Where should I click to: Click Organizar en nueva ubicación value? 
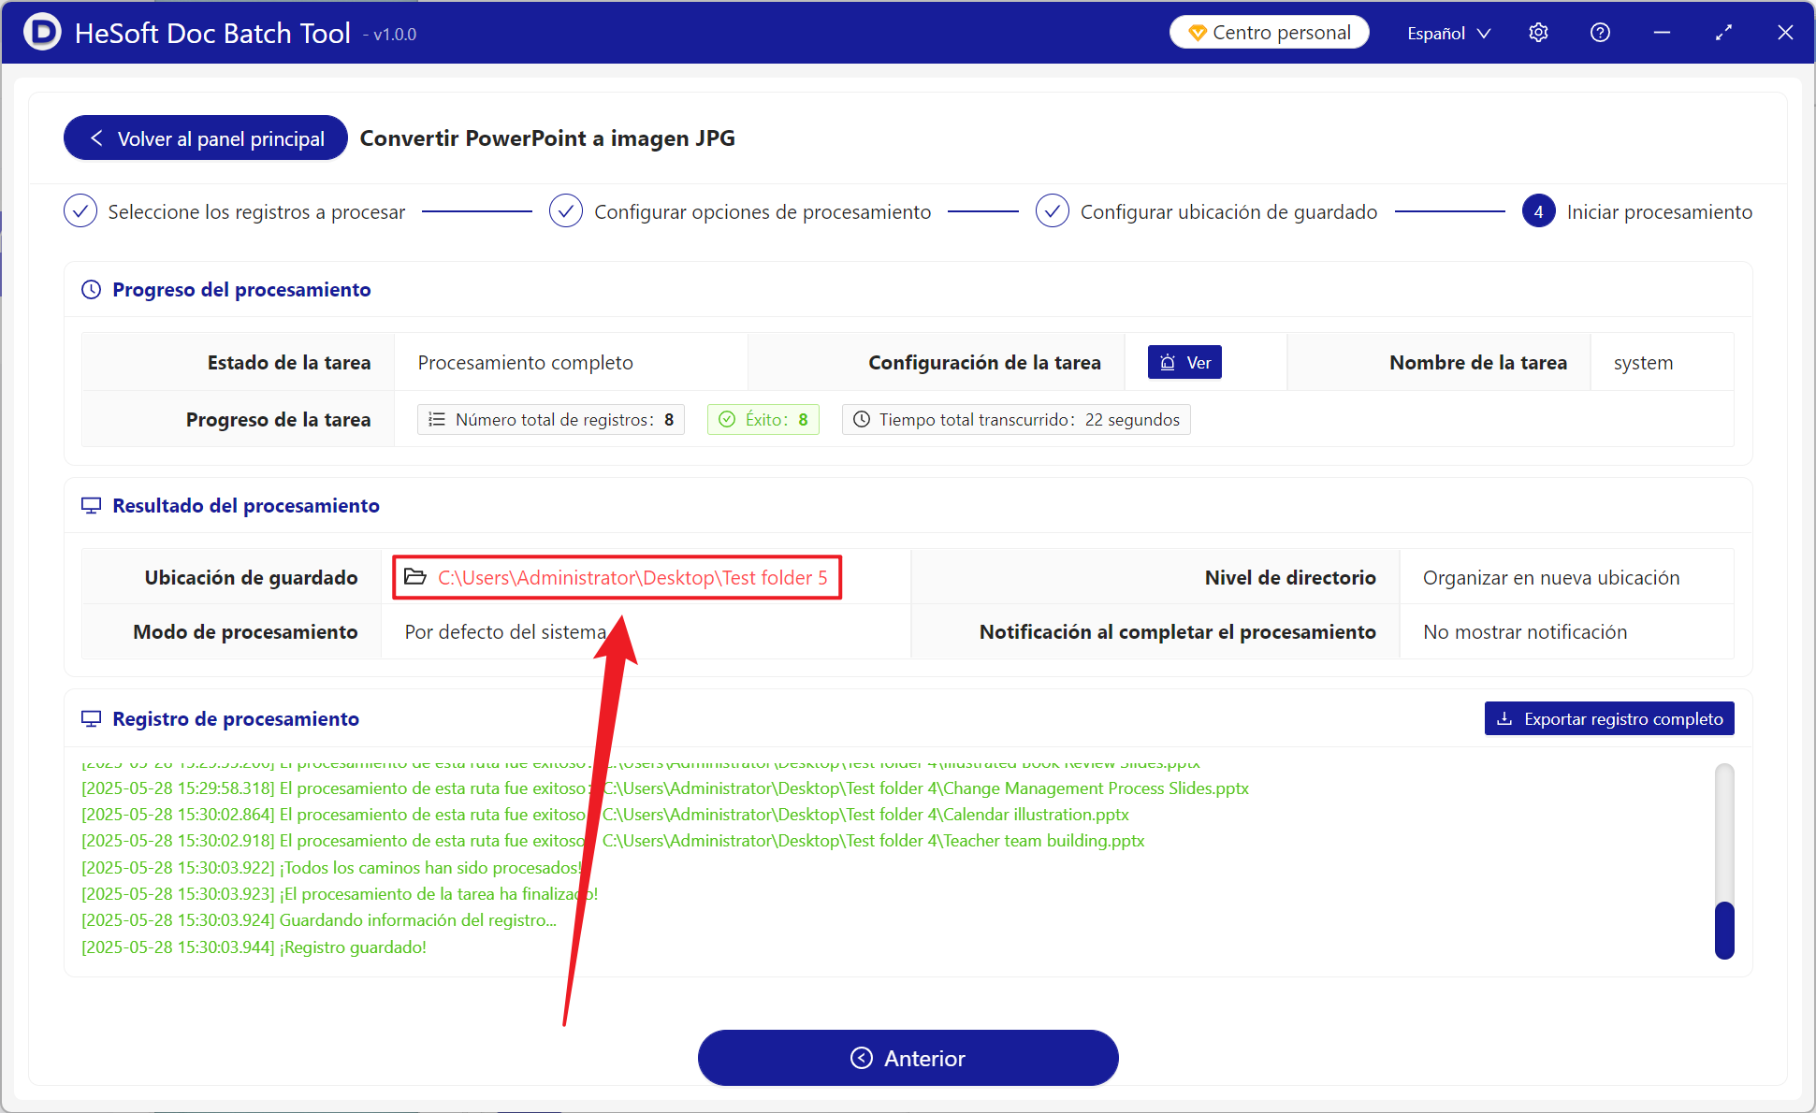pyautogui.click(x=1551, y=578)
